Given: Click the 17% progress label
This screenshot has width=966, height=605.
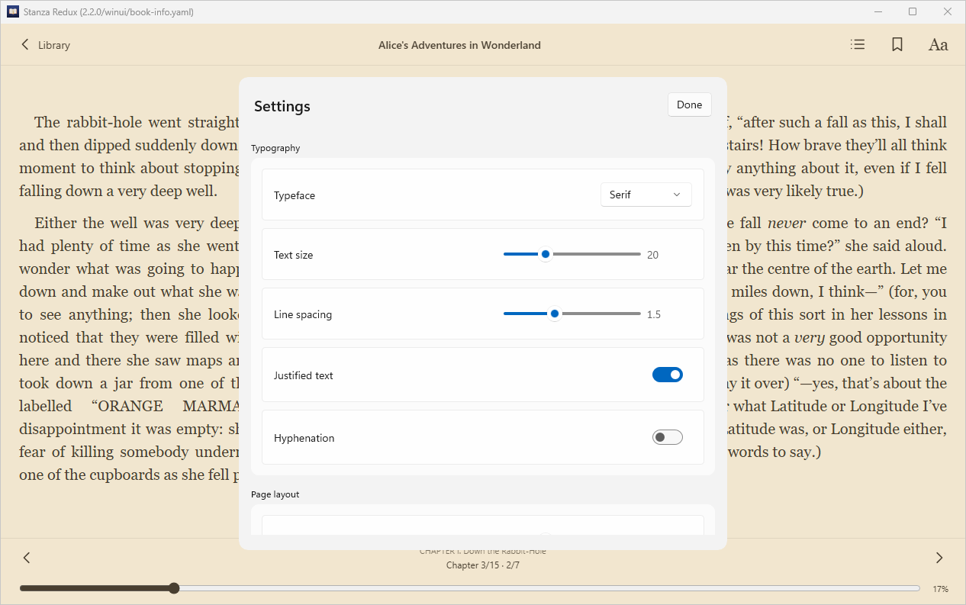Looking at the screenshot, I should click(x=940, y=589).
